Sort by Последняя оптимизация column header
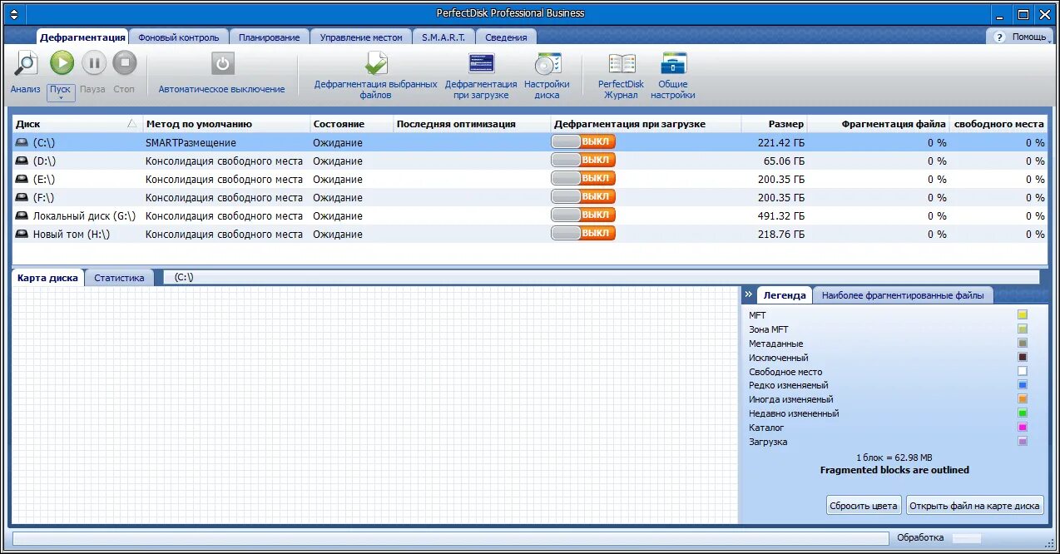Viewport: 1060px width, 554px height. tap(472, 124)
